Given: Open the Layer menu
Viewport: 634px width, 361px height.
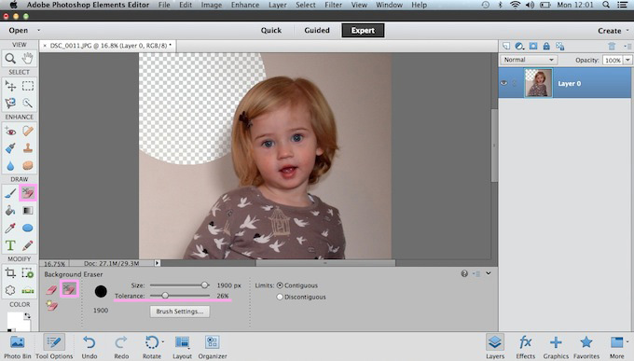Looking at the screenshot, I should 278,5.
